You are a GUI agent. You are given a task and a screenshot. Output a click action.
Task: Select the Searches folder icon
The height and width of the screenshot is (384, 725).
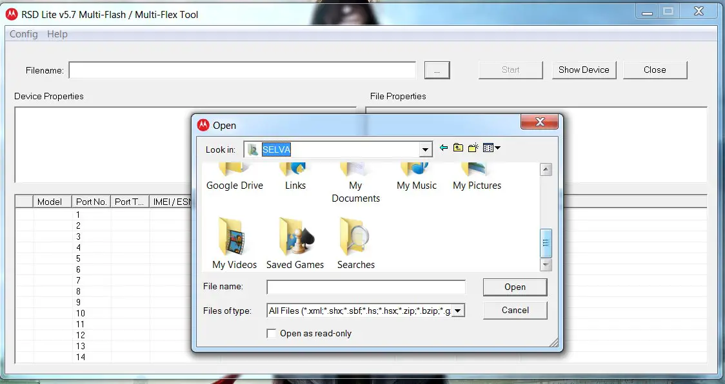pyautogui.click(x=355, y=236)
